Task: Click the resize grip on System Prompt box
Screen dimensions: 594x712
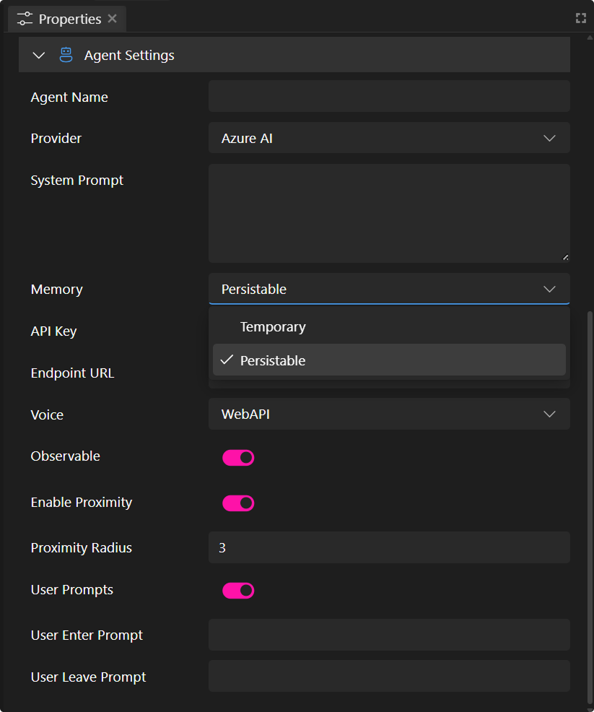Action: [564, 257]
